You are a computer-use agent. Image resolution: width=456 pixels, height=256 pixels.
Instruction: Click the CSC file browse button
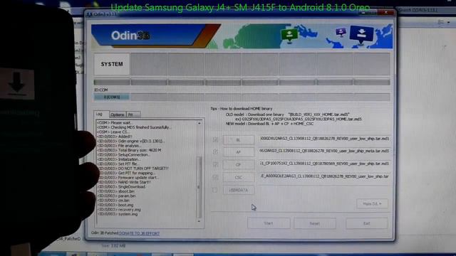coord(239,177)
